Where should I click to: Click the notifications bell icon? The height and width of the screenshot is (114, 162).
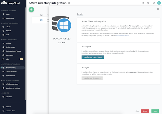pyautogui.click(x=143, y=3)
